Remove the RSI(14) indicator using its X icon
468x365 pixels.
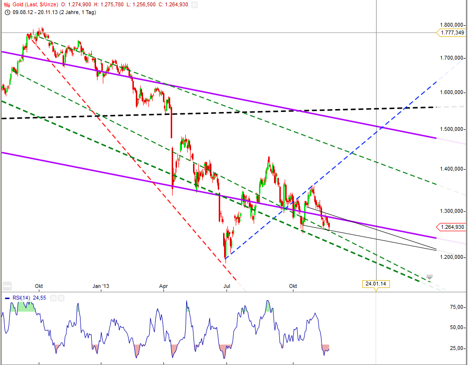(62, 298)
